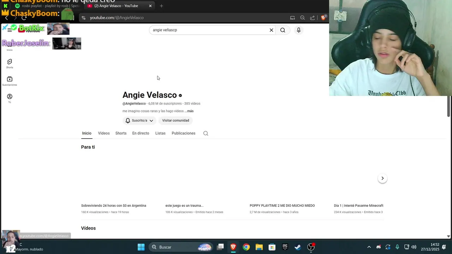Open Task View on the taskbar
Viewport: 452px width, 254px height.
pos(220,247)
